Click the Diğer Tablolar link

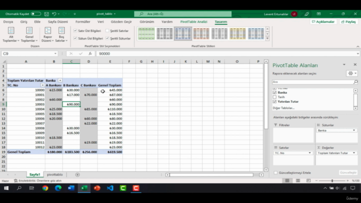(x=283, y=108)
